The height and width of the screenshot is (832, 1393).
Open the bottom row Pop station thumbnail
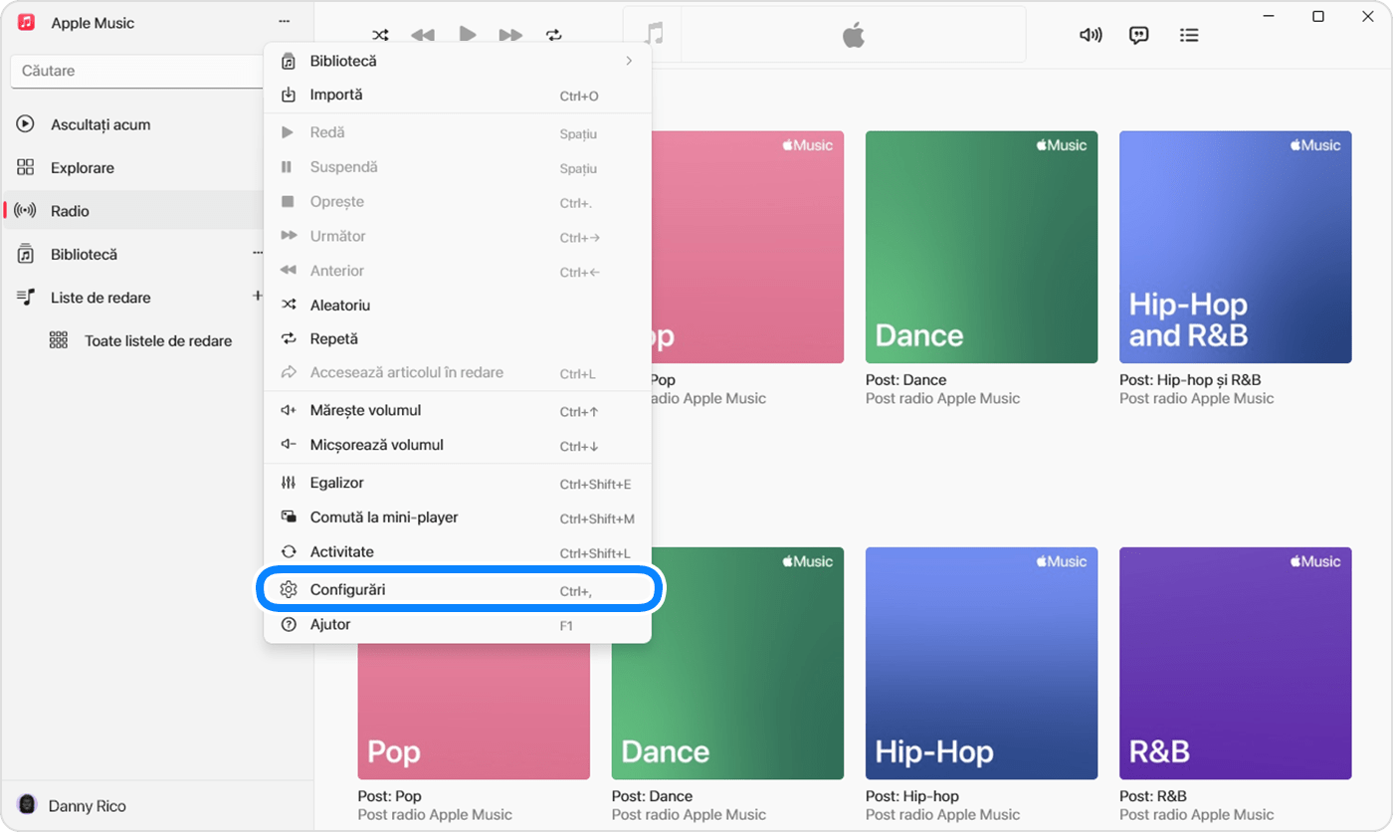(474, 711)
